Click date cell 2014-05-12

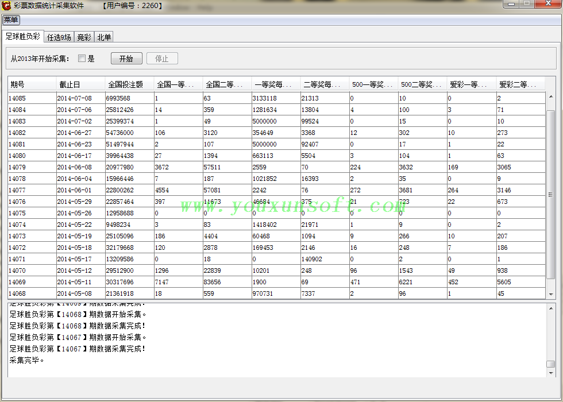pos(81,270)
